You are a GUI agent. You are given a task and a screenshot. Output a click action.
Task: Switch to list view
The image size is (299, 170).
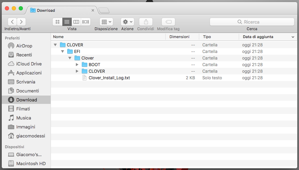pos(67,22)
